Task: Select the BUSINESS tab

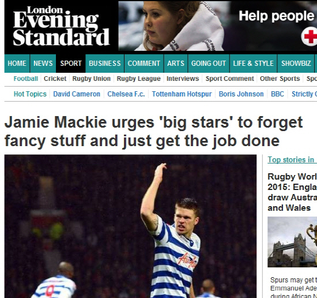Action: pyautogui.click(x=105, y=64)
